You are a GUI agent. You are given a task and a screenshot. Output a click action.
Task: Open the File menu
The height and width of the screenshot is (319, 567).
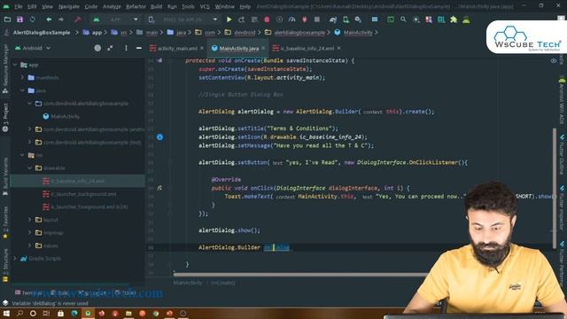tap(19, 6)
